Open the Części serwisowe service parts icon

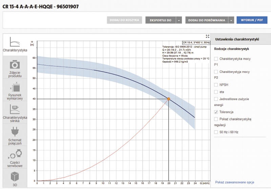pyautogui.click(x=15, y=154)
